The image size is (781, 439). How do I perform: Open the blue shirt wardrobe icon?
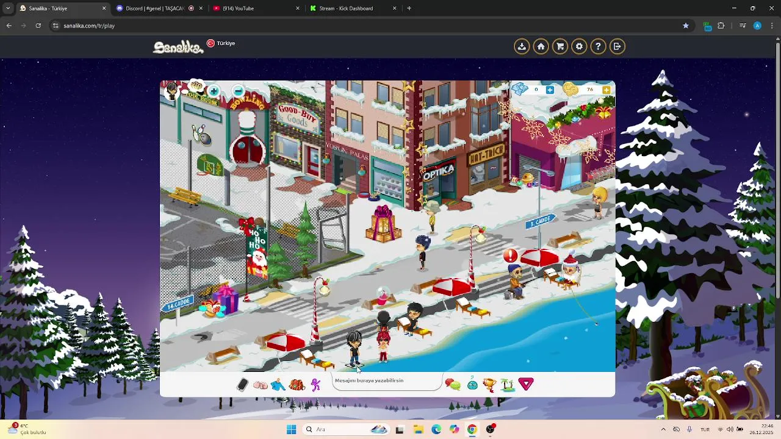278,385
